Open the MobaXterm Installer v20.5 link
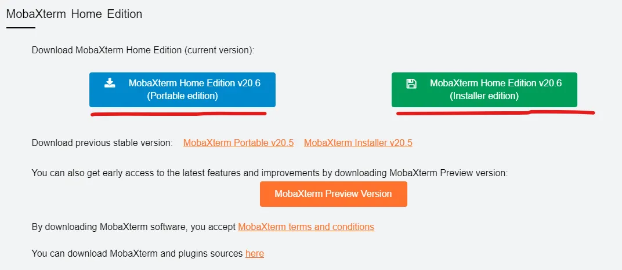The height and width of the screenshot is (270, 622). (358, 143)
